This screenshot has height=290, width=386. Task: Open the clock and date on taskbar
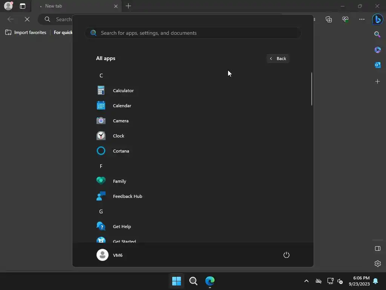(359, 281)
